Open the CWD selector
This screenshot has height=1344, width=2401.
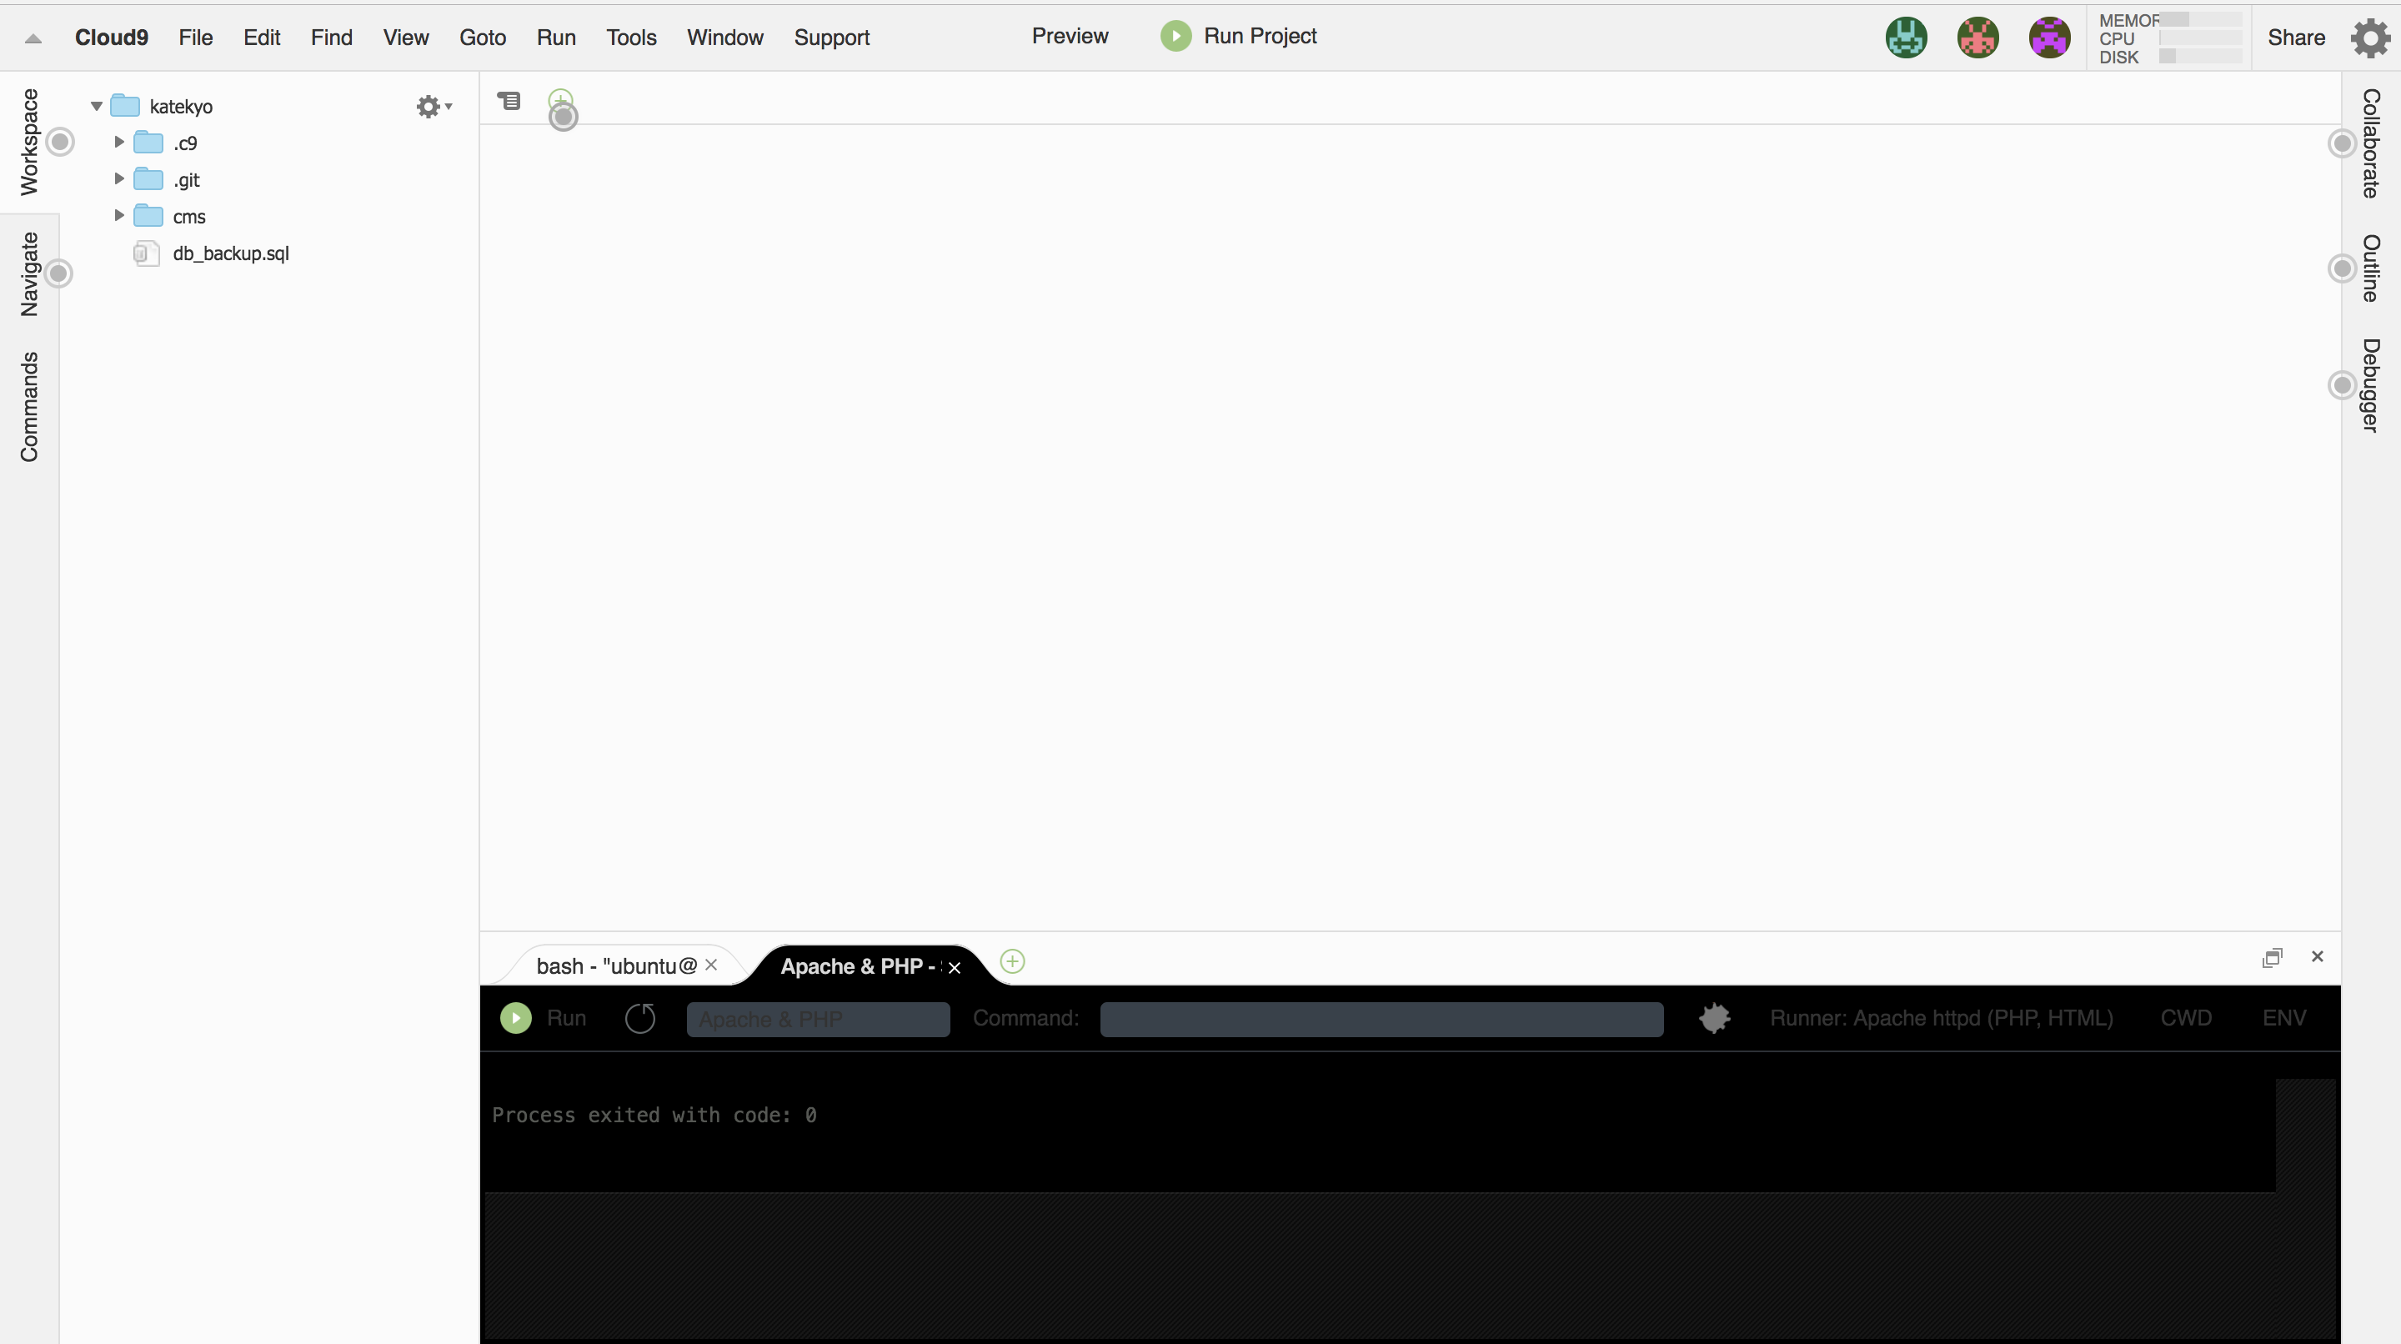coord(2186,1018)
